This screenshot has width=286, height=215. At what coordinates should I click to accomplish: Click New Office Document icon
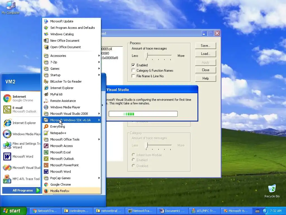[46, 41]
